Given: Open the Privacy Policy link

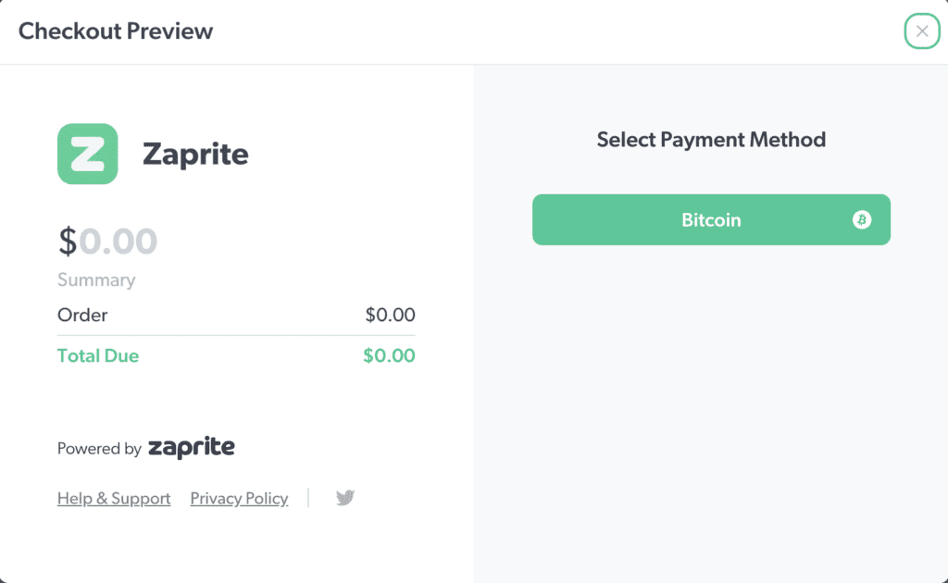Looking at the screenshot, I should click(x=239, y=499).
